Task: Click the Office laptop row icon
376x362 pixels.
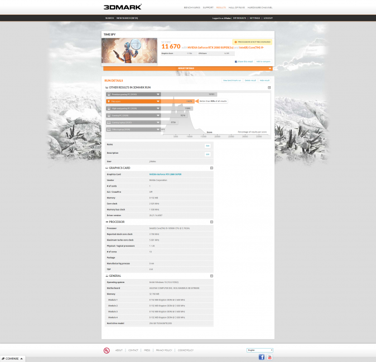Action: (x=109, y=130)
